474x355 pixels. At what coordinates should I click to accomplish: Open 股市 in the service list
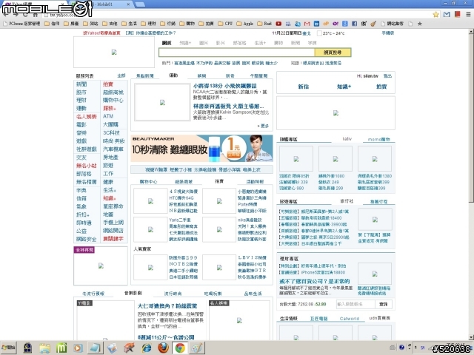click(81, 92)
